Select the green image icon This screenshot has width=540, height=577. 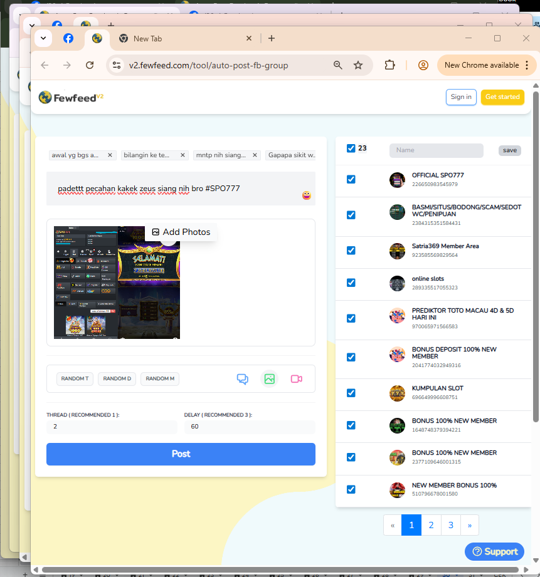point(270,378)
